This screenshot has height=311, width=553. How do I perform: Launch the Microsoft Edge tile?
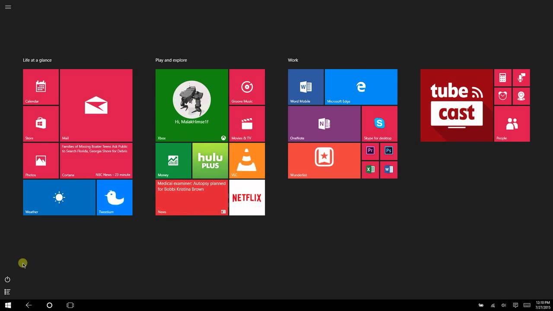coord(361,87)
